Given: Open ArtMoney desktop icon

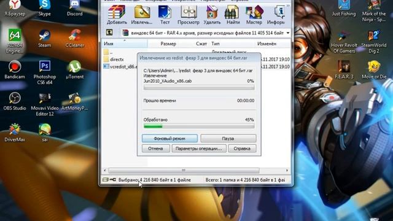Looking at the screenshot, I should pyautogui.click(x=74, y=101).
